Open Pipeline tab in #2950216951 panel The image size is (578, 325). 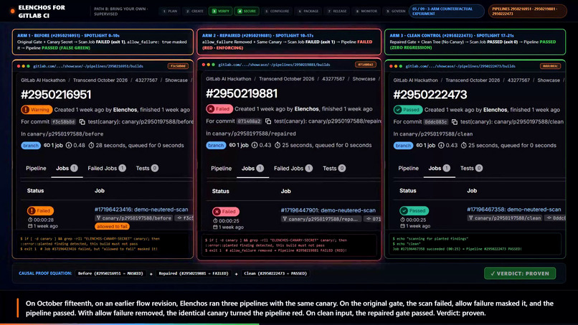pos(36,168)
